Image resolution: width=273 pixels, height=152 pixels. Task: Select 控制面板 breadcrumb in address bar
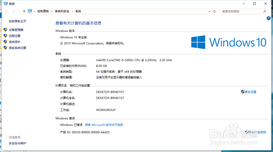pos(43,11)
